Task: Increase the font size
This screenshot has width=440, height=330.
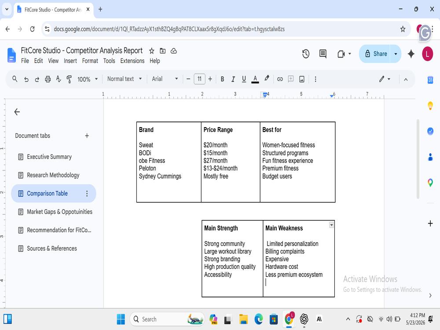Action: [x=210, y=79]
